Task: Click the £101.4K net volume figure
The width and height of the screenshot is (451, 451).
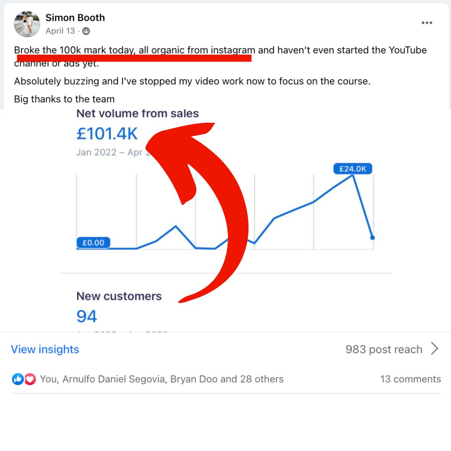Action: click(107, 134)
